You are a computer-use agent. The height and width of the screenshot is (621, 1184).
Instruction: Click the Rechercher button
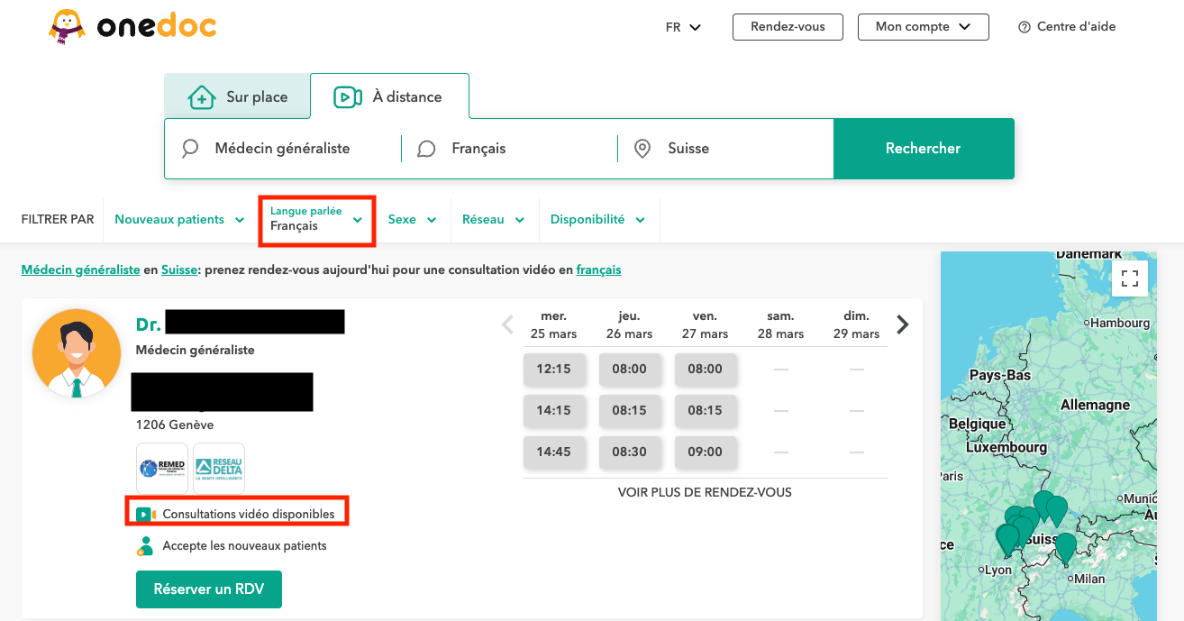[x=924, y=149]
